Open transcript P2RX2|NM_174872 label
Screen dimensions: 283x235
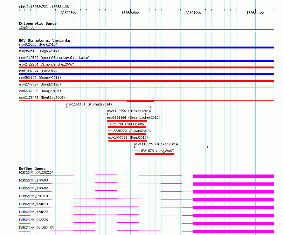click(33, 212)
